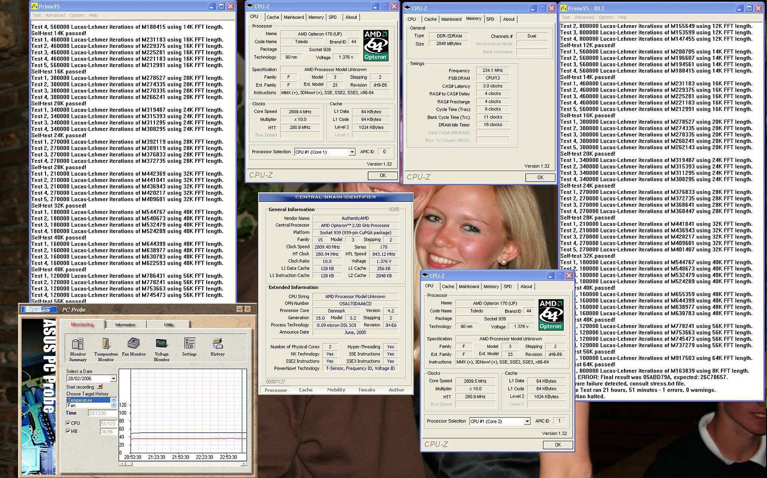The width and height of the screenshot is (767, 478).
Task: Open the PC Probe Settings icon
Action: pyautogui.click(x=189, y=343)
